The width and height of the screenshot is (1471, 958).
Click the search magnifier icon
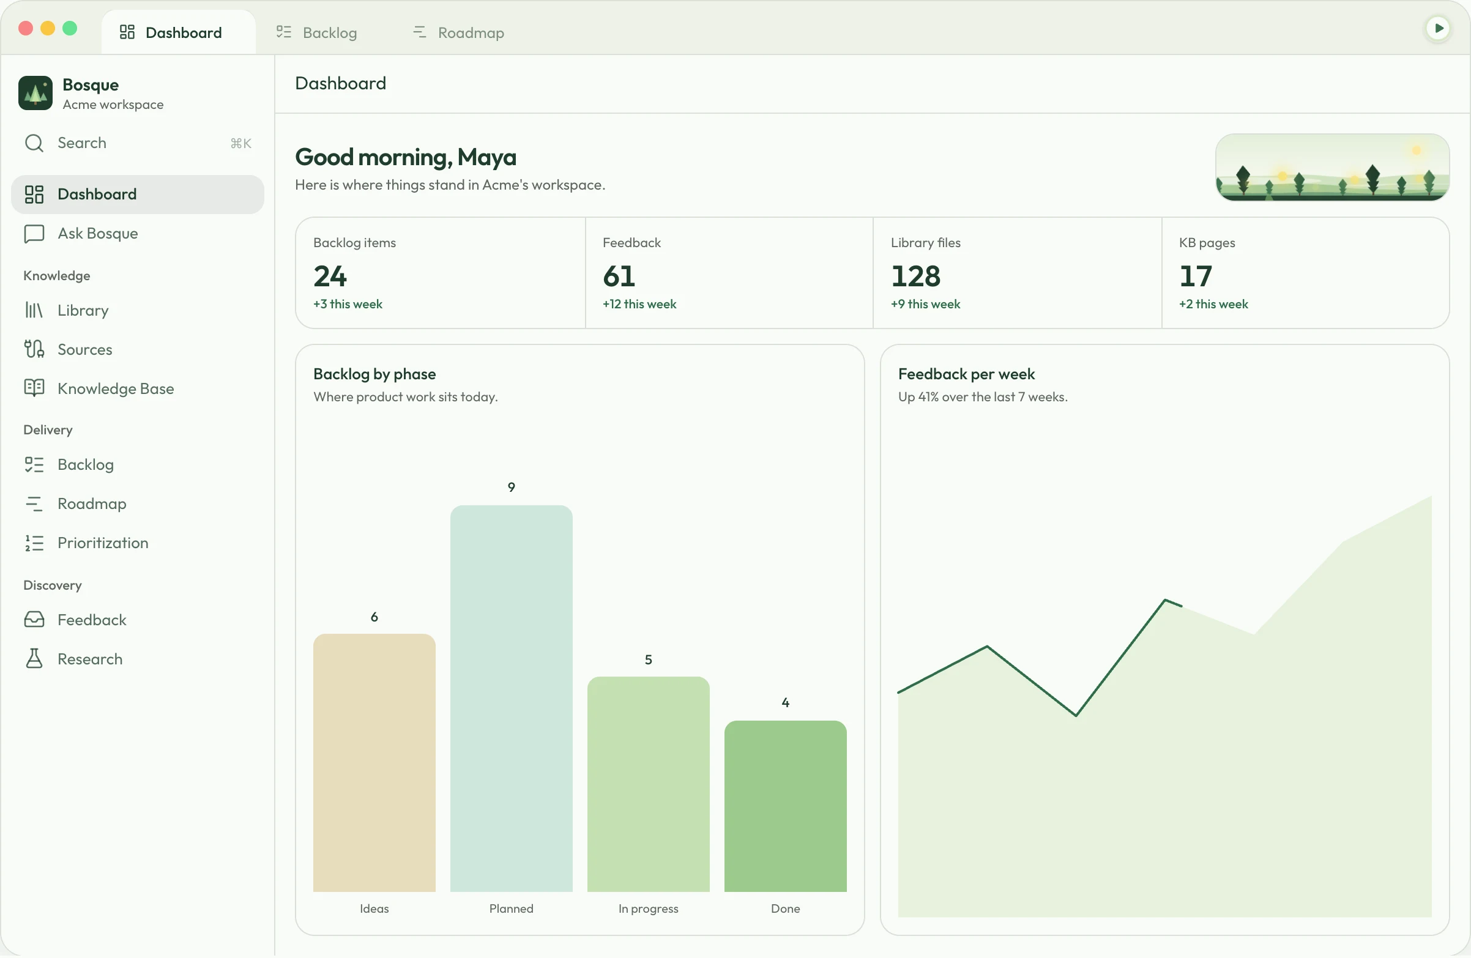(x=34, y=143)
